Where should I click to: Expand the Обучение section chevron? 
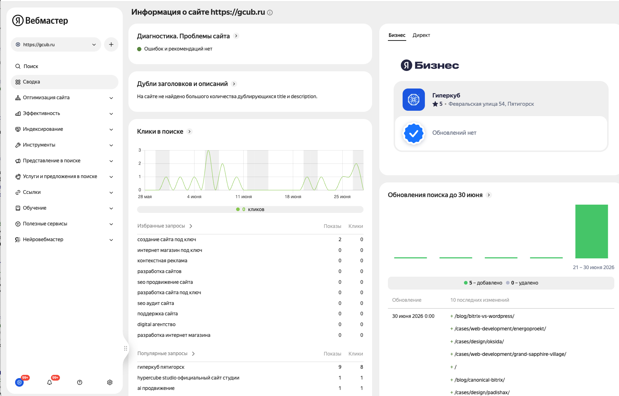point(111,208)
